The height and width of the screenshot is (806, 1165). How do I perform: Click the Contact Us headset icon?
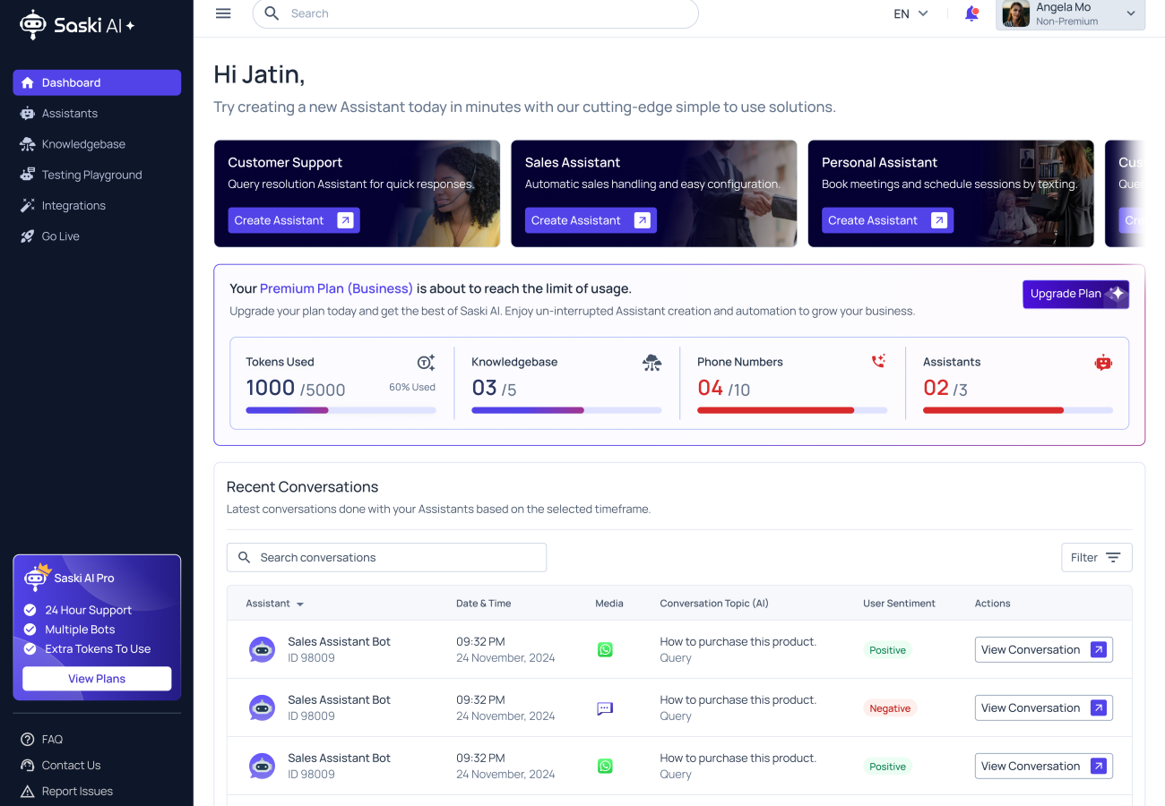(27, 766)
